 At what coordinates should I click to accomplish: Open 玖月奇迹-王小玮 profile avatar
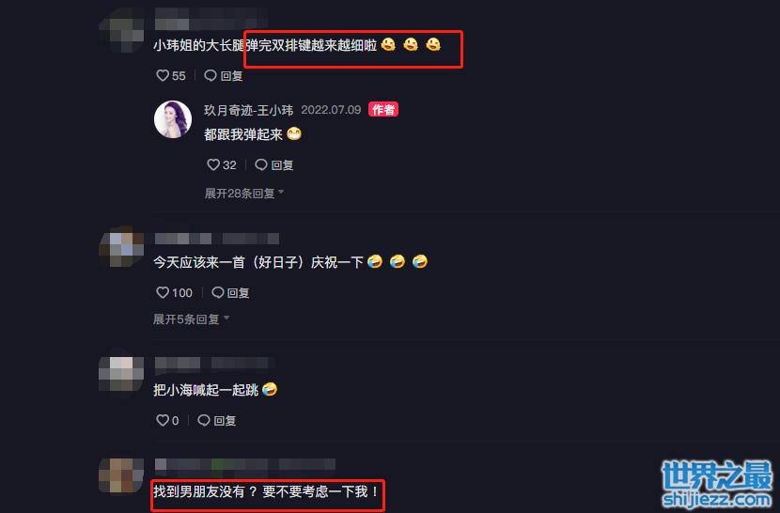(x=173, y=119)
